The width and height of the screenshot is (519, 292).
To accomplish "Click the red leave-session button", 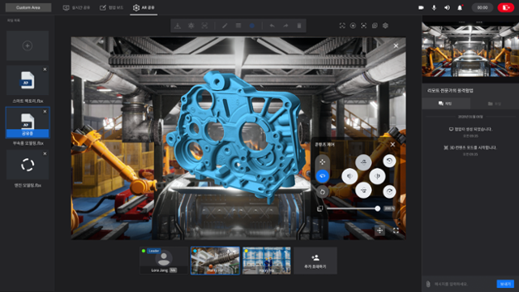I will coord(506,7).
